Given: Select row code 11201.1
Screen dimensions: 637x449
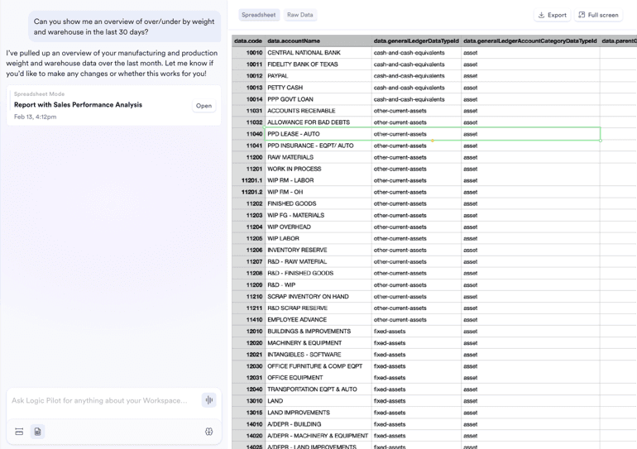Looking at the screenshot, I should tap(248, 180).
